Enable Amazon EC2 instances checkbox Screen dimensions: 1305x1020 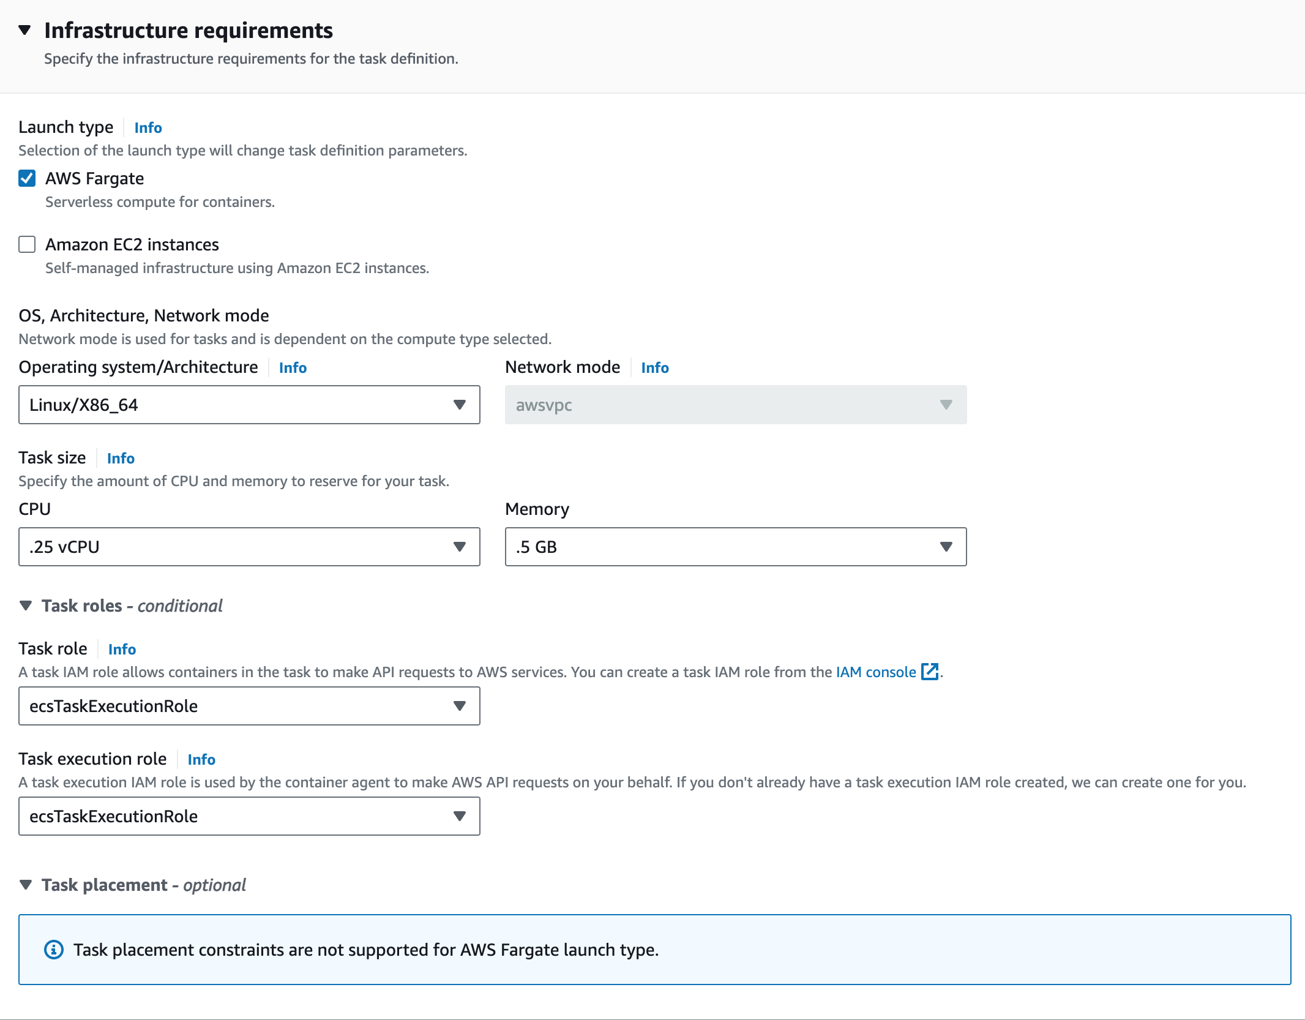tap(27, 244)
